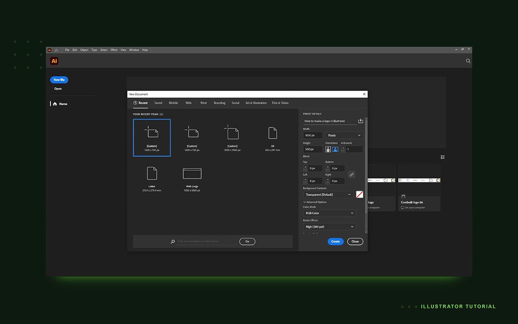Select the blue-outlined Custom 1200 x 750 preset
Viewport: 518px width, 324px height.
[152, 137]
